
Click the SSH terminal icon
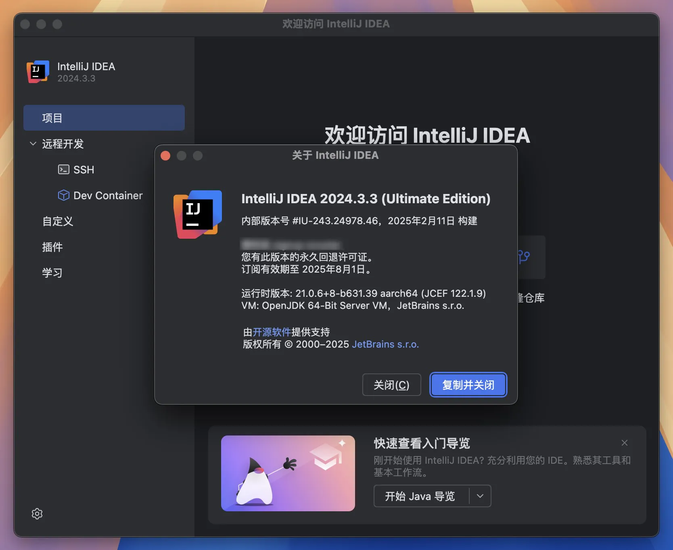pos(64,169)
